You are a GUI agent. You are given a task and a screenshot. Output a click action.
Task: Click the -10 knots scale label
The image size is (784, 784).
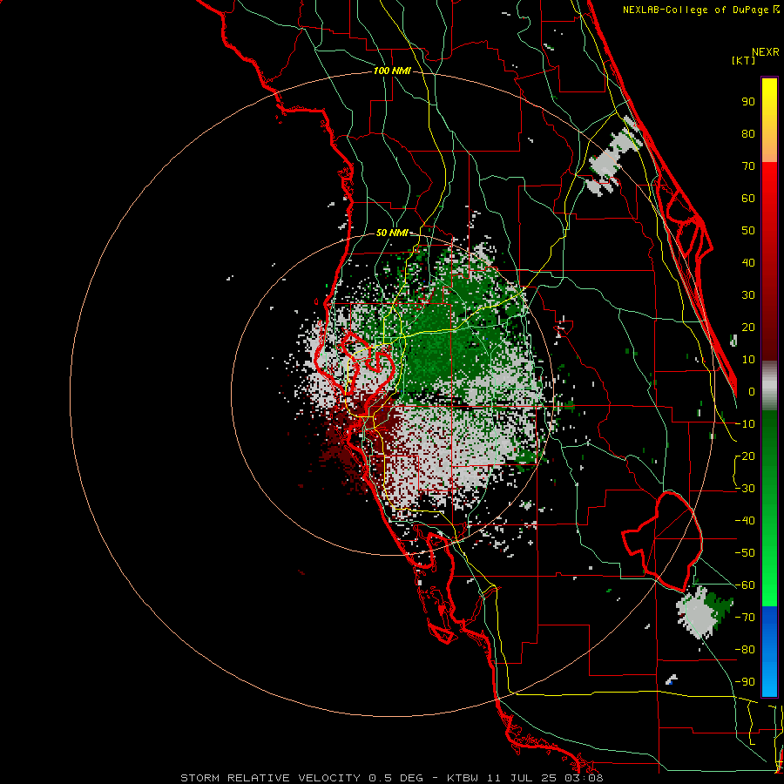click(745, 424)
